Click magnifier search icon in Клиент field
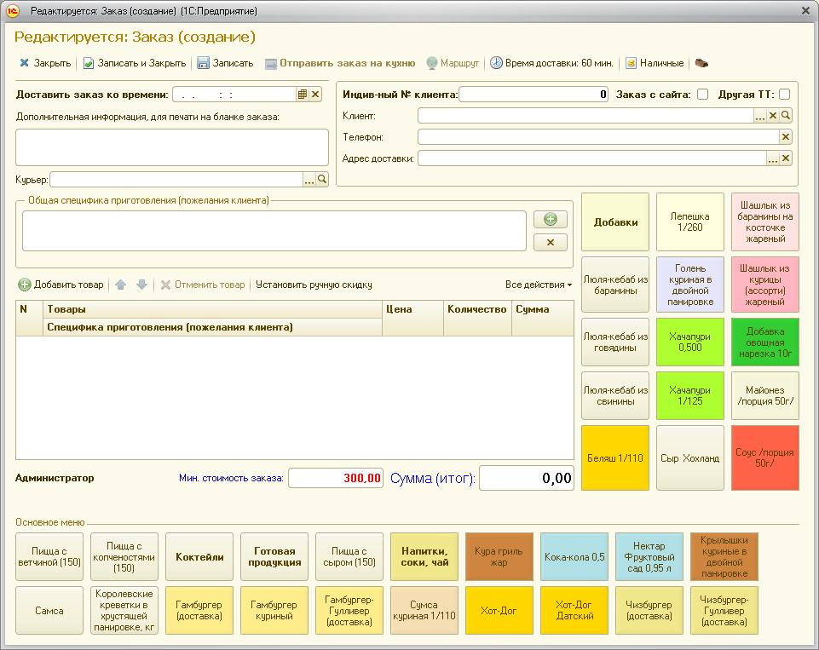Screen dimensions: 819x650 [x=786, y=116]
